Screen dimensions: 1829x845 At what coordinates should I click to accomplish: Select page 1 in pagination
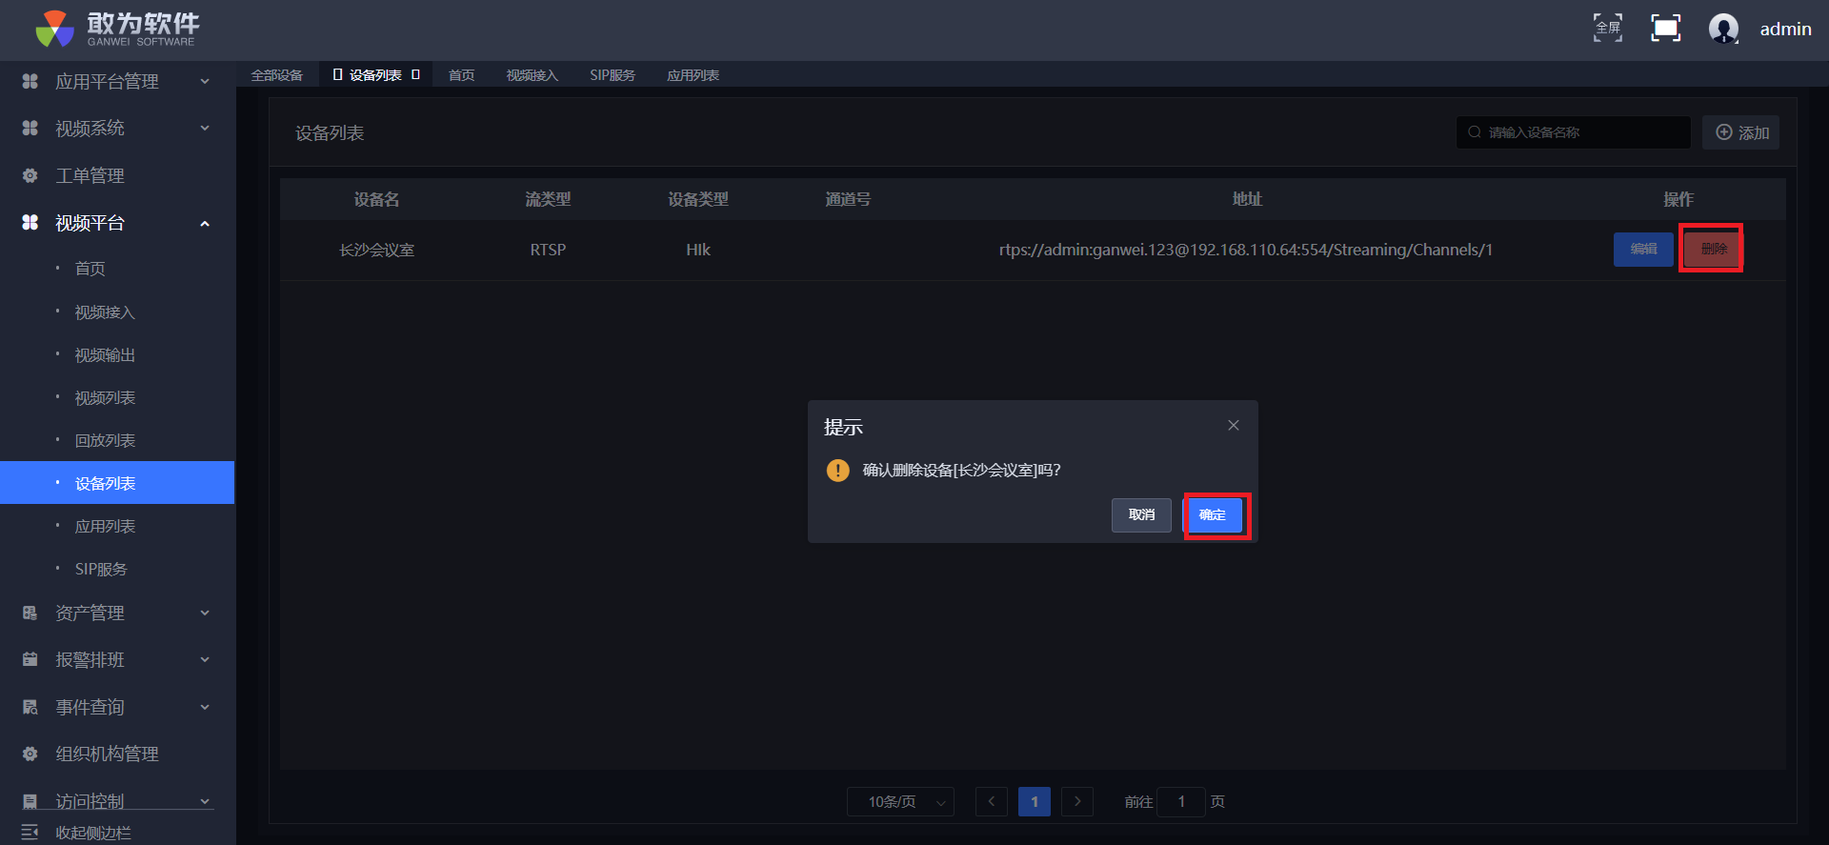[1035, 801]
